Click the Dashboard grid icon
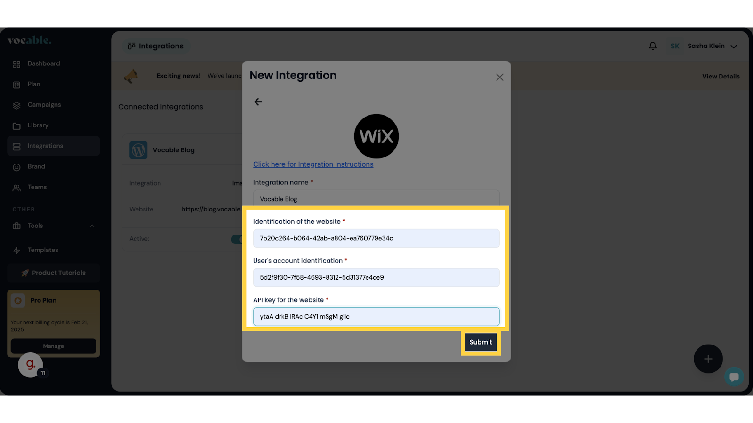 pyautogui.click(x=16, y=64)
